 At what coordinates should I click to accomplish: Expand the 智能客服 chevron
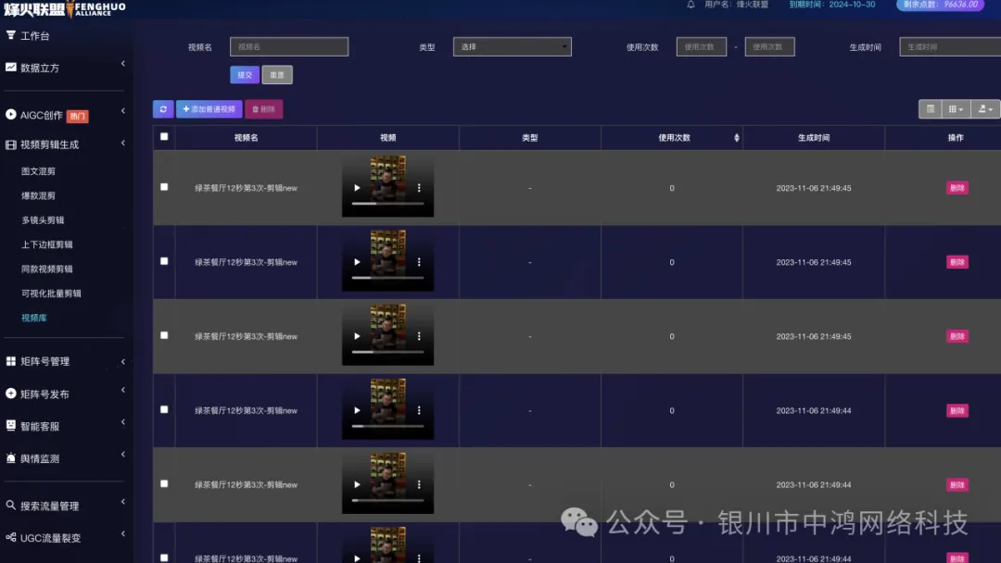122,422
